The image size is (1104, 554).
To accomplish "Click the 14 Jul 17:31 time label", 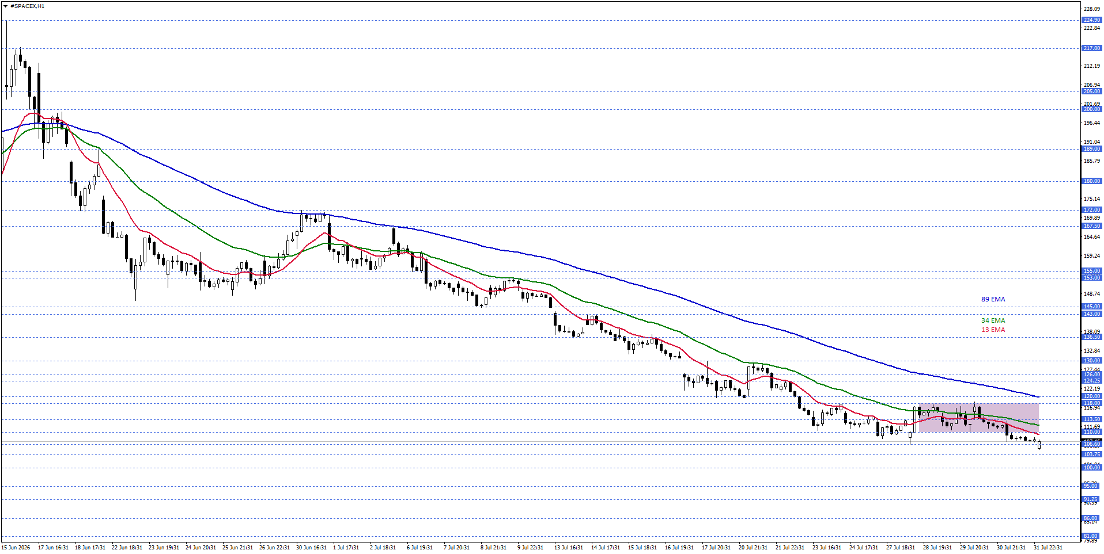I will [606, 548].
